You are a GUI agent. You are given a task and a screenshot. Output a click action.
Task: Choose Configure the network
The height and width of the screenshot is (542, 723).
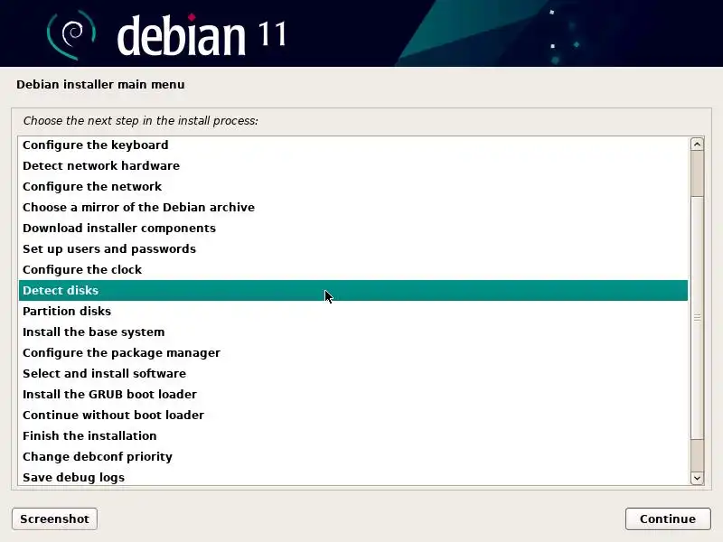(353, 186)
